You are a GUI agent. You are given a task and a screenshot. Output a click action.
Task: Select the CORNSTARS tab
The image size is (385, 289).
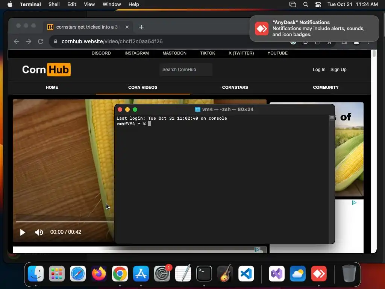235,87
